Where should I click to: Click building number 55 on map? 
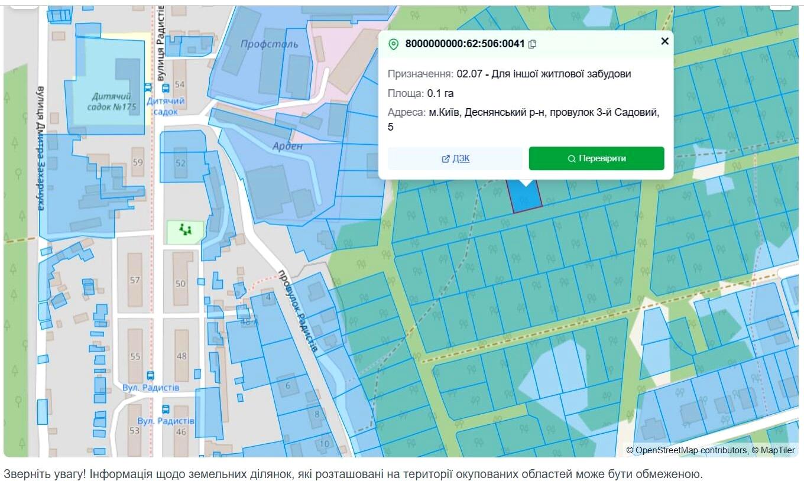tap(135, 356)
